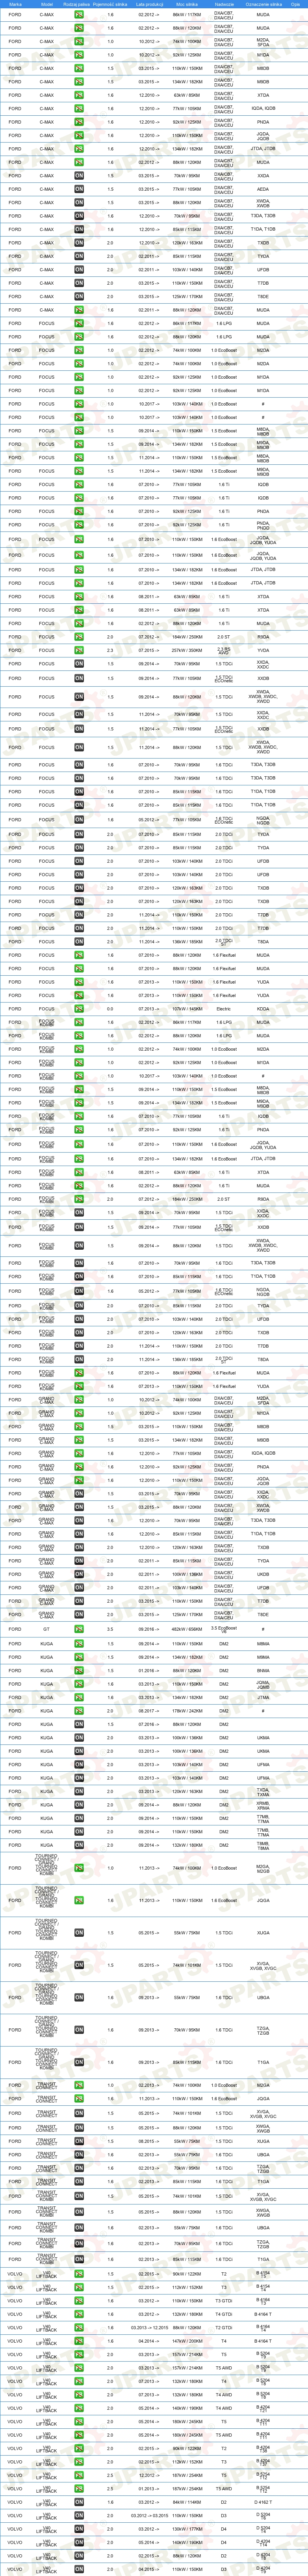Click the petrol icon in Tourneo Connect JQGA row

[x=80, y=1900]
